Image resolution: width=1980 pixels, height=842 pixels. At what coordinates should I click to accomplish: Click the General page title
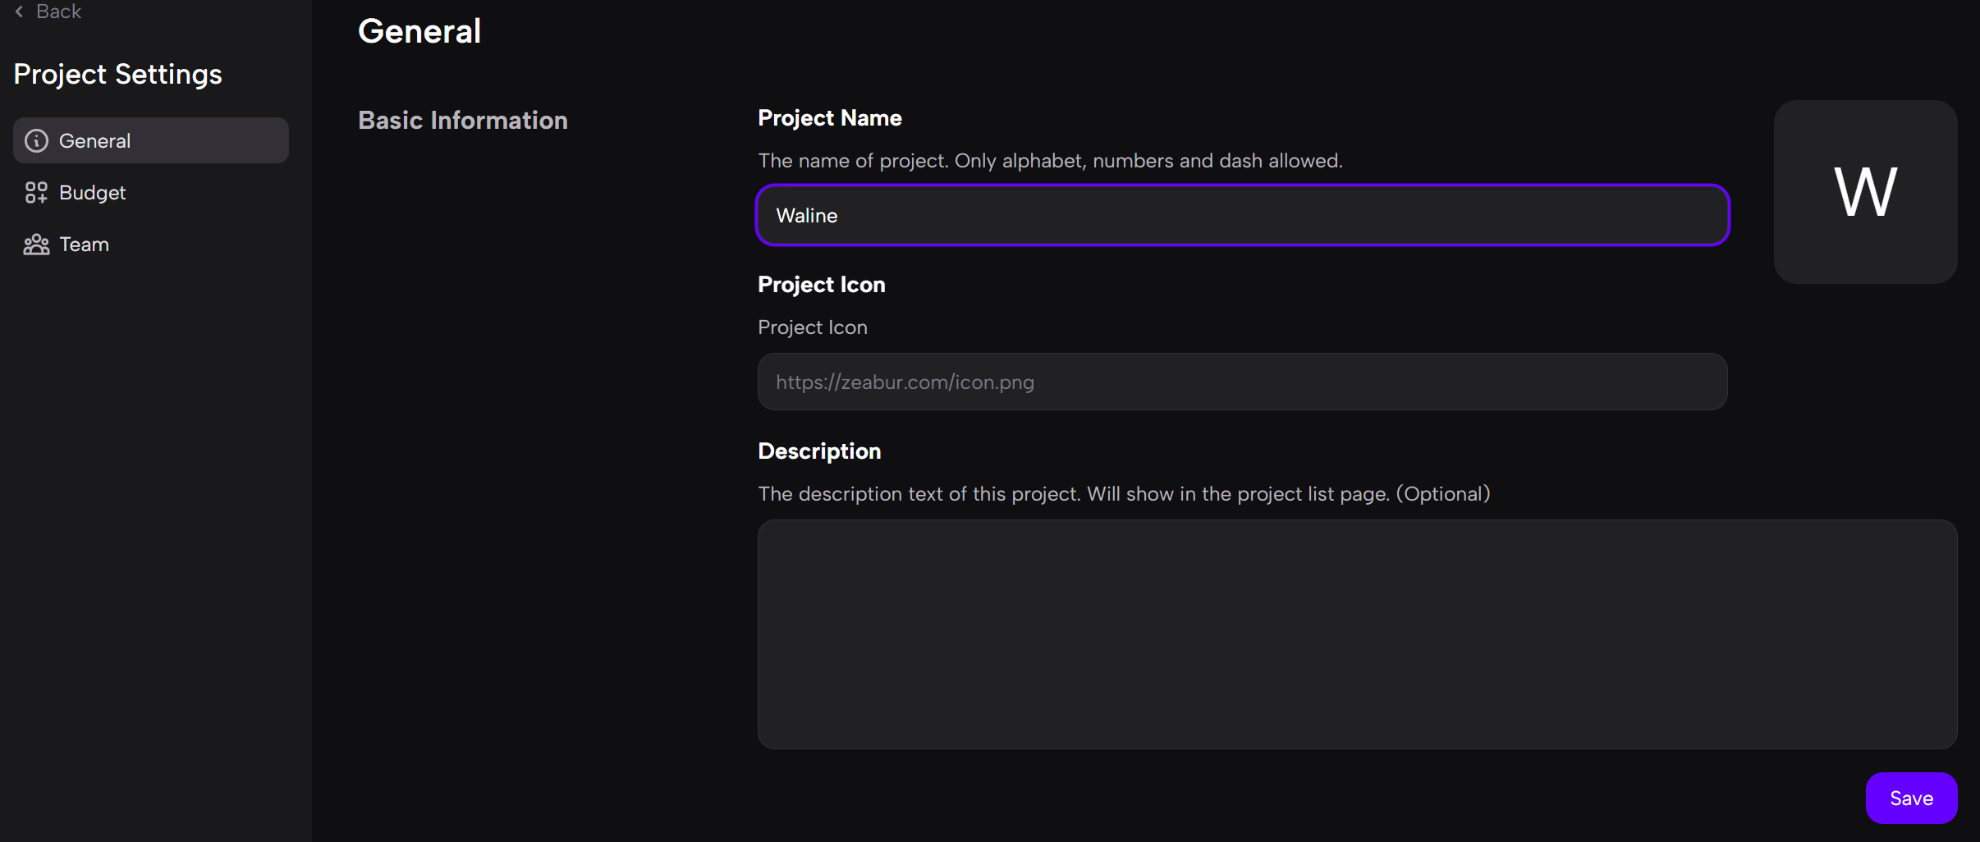[419, 31]
